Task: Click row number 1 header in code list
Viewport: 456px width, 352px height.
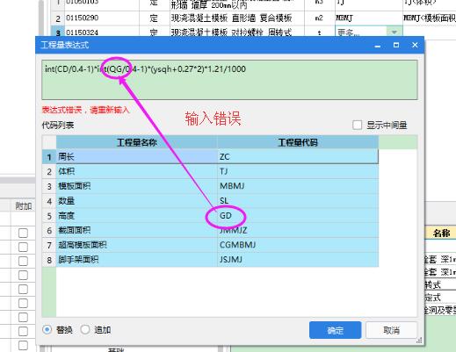Action: pyautogui.click(x=49, y=157)
